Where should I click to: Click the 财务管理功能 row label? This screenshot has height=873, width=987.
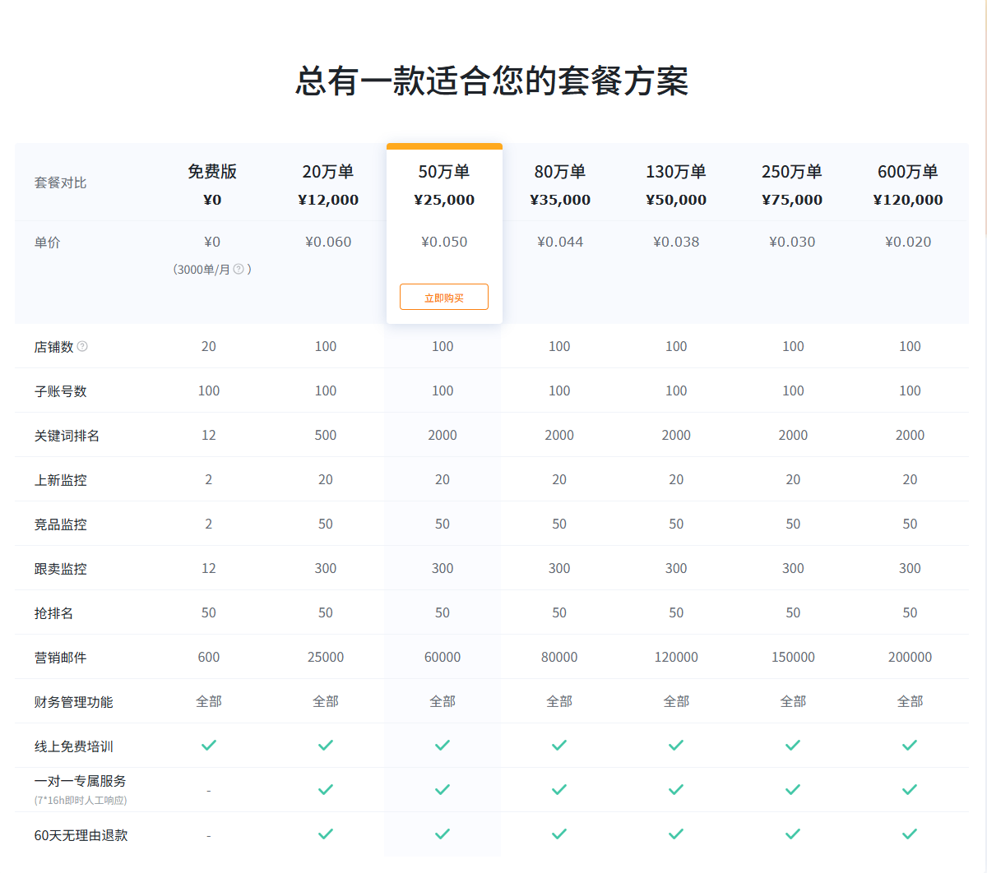tap(73, 702)
